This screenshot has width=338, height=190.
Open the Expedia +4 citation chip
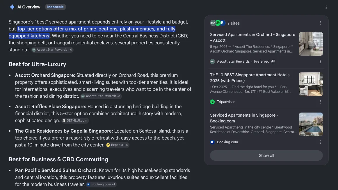click(x=118, y=145)
